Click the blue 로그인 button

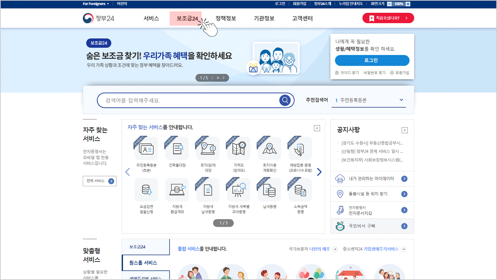coord(372,60)
